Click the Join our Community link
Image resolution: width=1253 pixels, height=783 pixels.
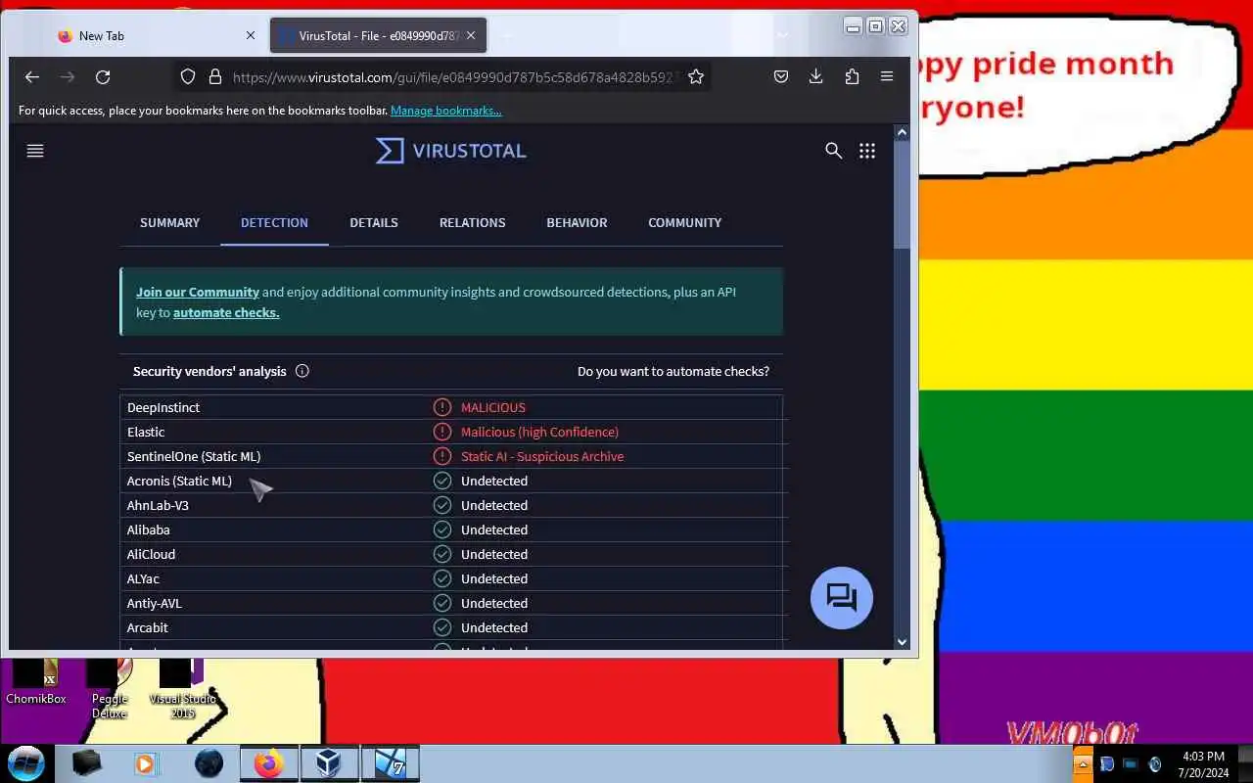pyautogui.click(x=198, y=292)
